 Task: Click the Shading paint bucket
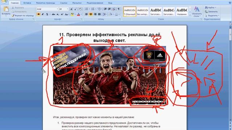(110, 14)
